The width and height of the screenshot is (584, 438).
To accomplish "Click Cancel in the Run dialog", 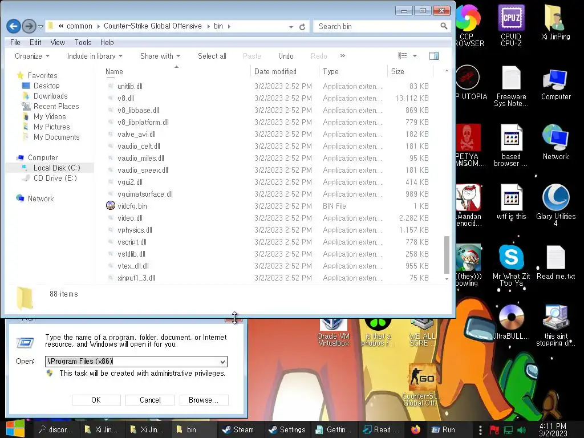I will point(150,400).
